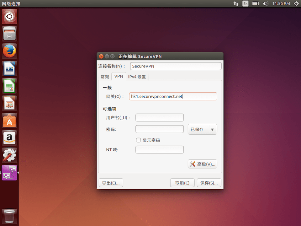Click the 用户名 input field
The height and width of the screenshot is (226, 301).
(159, 117)
